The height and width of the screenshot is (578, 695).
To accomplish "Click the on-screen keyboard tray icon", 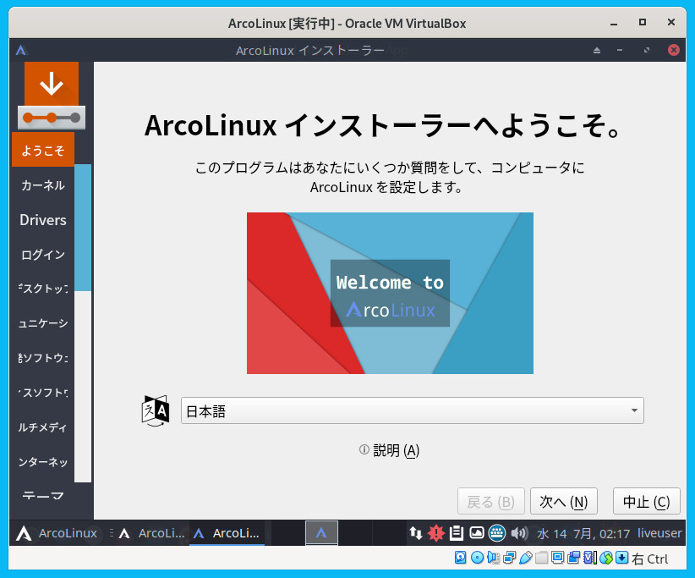I will coord(497,533).
